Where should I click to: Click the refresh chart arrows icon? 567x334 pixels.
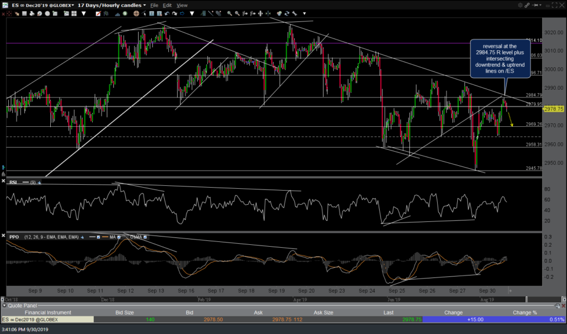click(x=287, y=14)
